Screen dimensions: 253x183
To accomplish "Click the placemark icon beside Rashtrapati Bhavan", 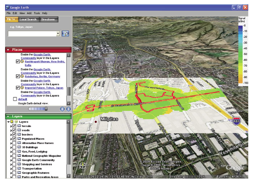I will tap(22, 61).
